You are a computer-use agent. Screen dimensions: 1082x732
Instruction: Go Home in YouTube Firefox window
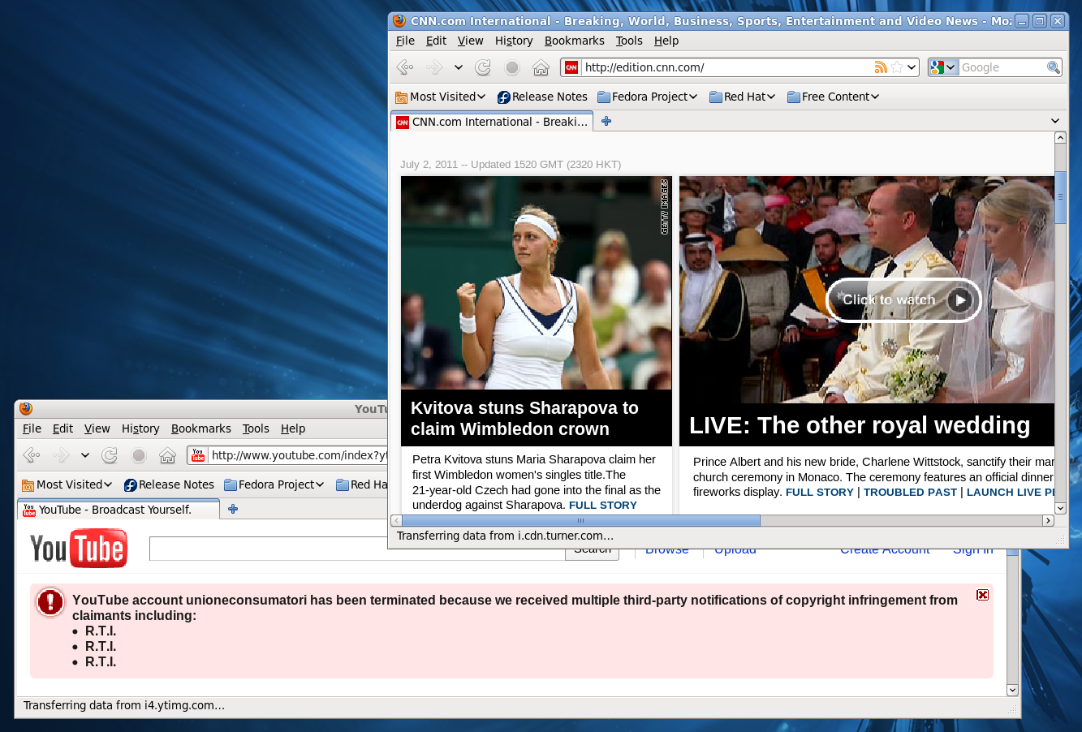click(168, 455)
